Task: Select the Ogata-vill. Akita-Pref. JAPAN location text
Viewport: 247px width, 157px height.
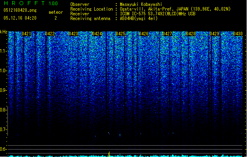Action: 175,9
